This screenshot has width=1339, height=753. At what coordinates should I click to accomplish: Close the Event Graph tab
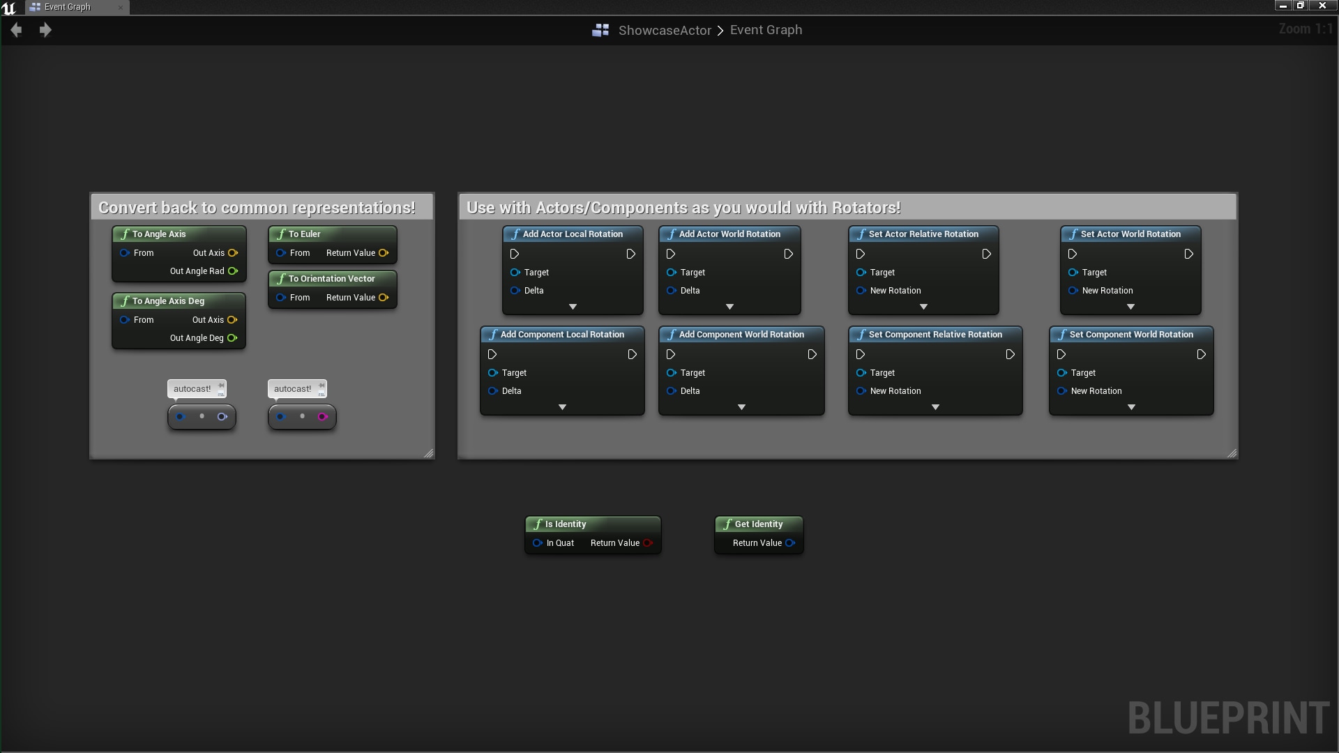click(x=120, y=7)
